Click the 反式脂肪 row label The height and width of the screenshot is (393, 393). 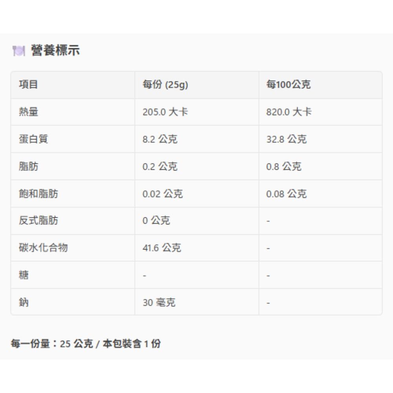[x=38, y=220]
